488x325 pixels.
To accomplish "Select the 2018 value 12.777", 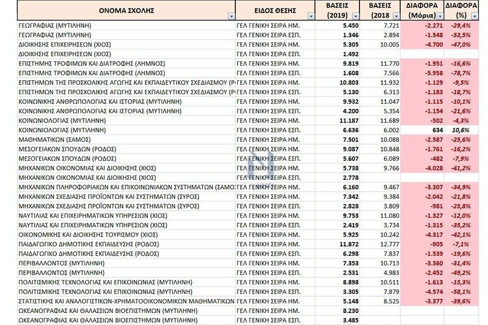I will [x=380, y=244].
